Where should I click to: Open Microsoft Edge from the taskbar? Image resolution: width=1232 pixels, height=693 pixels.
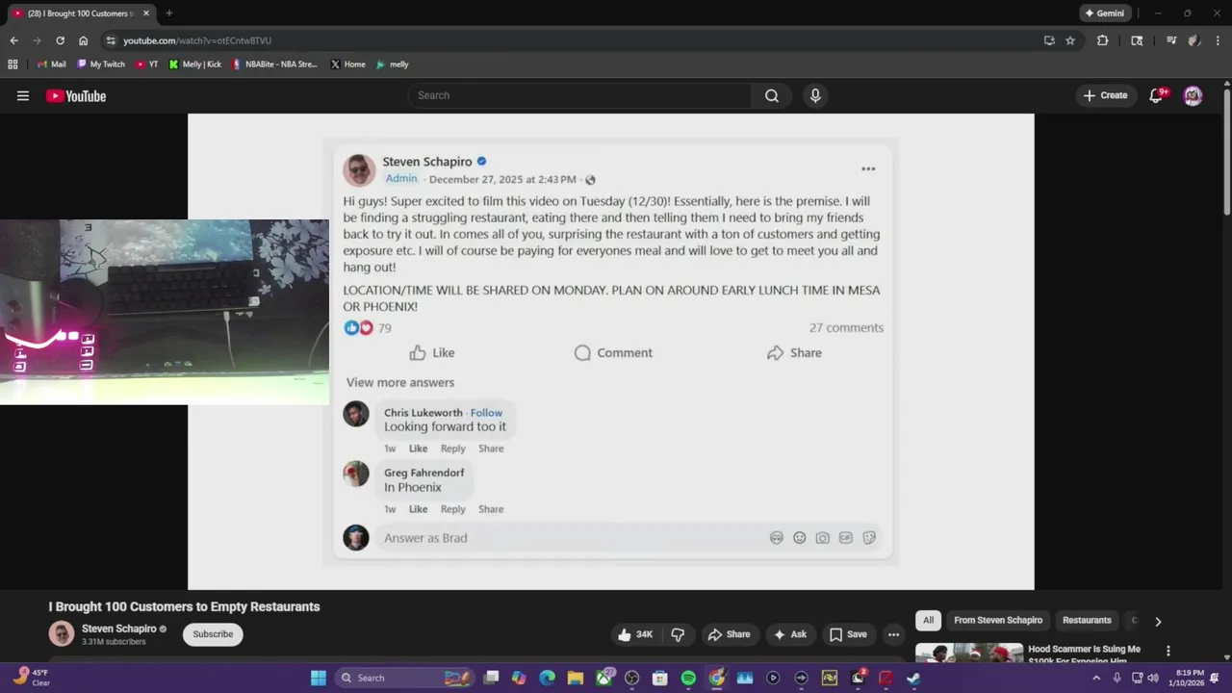548,678
